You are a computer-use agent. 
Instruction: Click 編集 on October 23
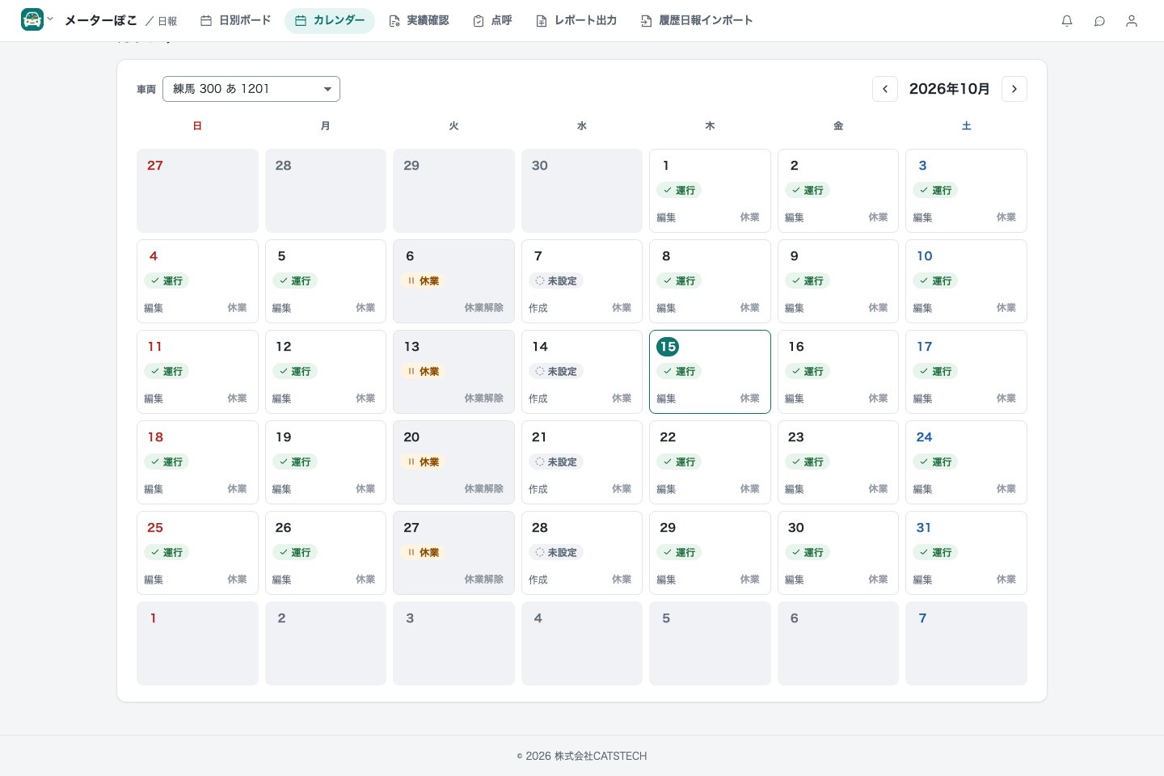795,489
